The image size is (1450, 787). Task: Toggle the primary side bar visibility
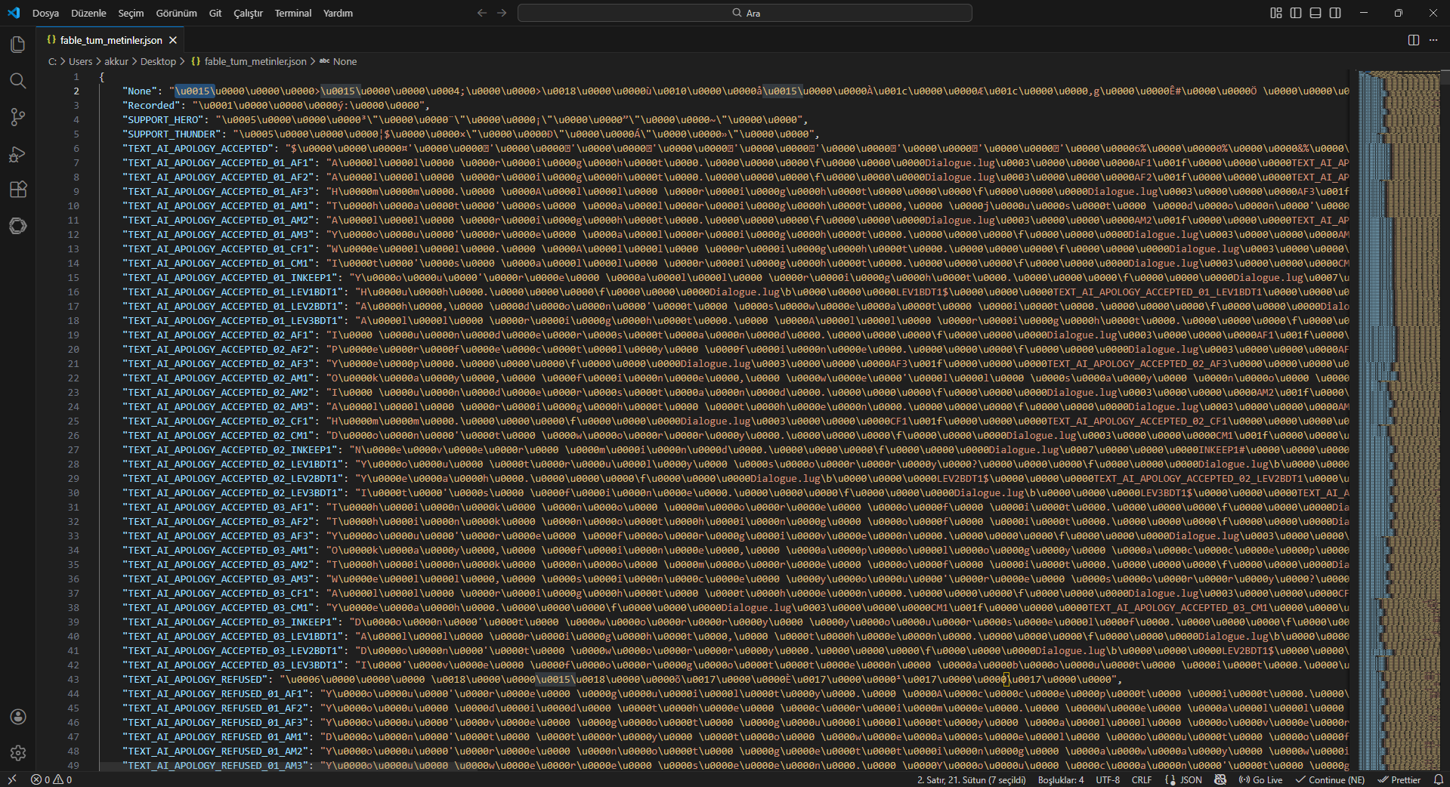[1295, 13]
